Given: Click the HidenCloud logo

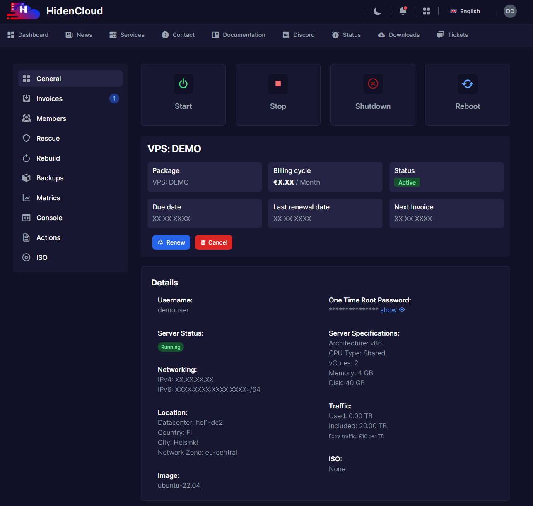Looking at the screenshot, I should 24,11.
